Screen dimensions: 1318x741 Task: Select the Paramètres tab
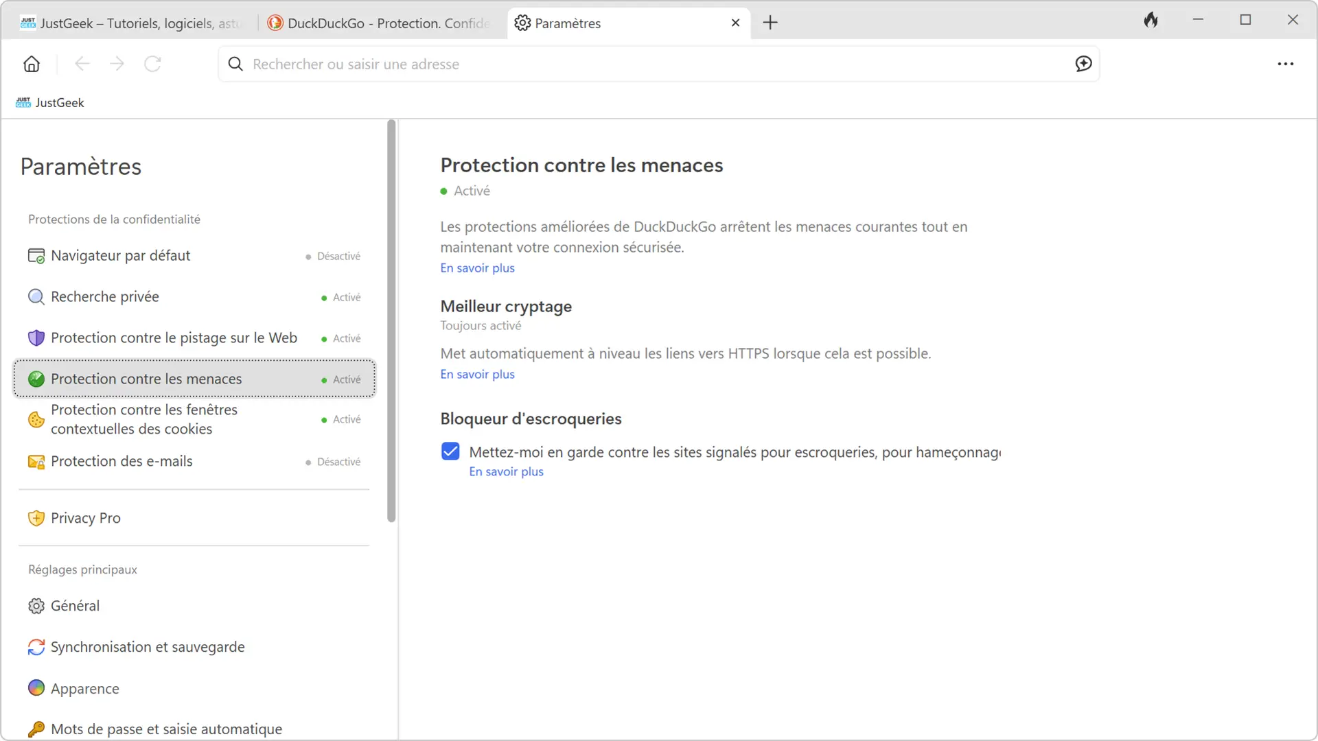(x=628, y=23)
